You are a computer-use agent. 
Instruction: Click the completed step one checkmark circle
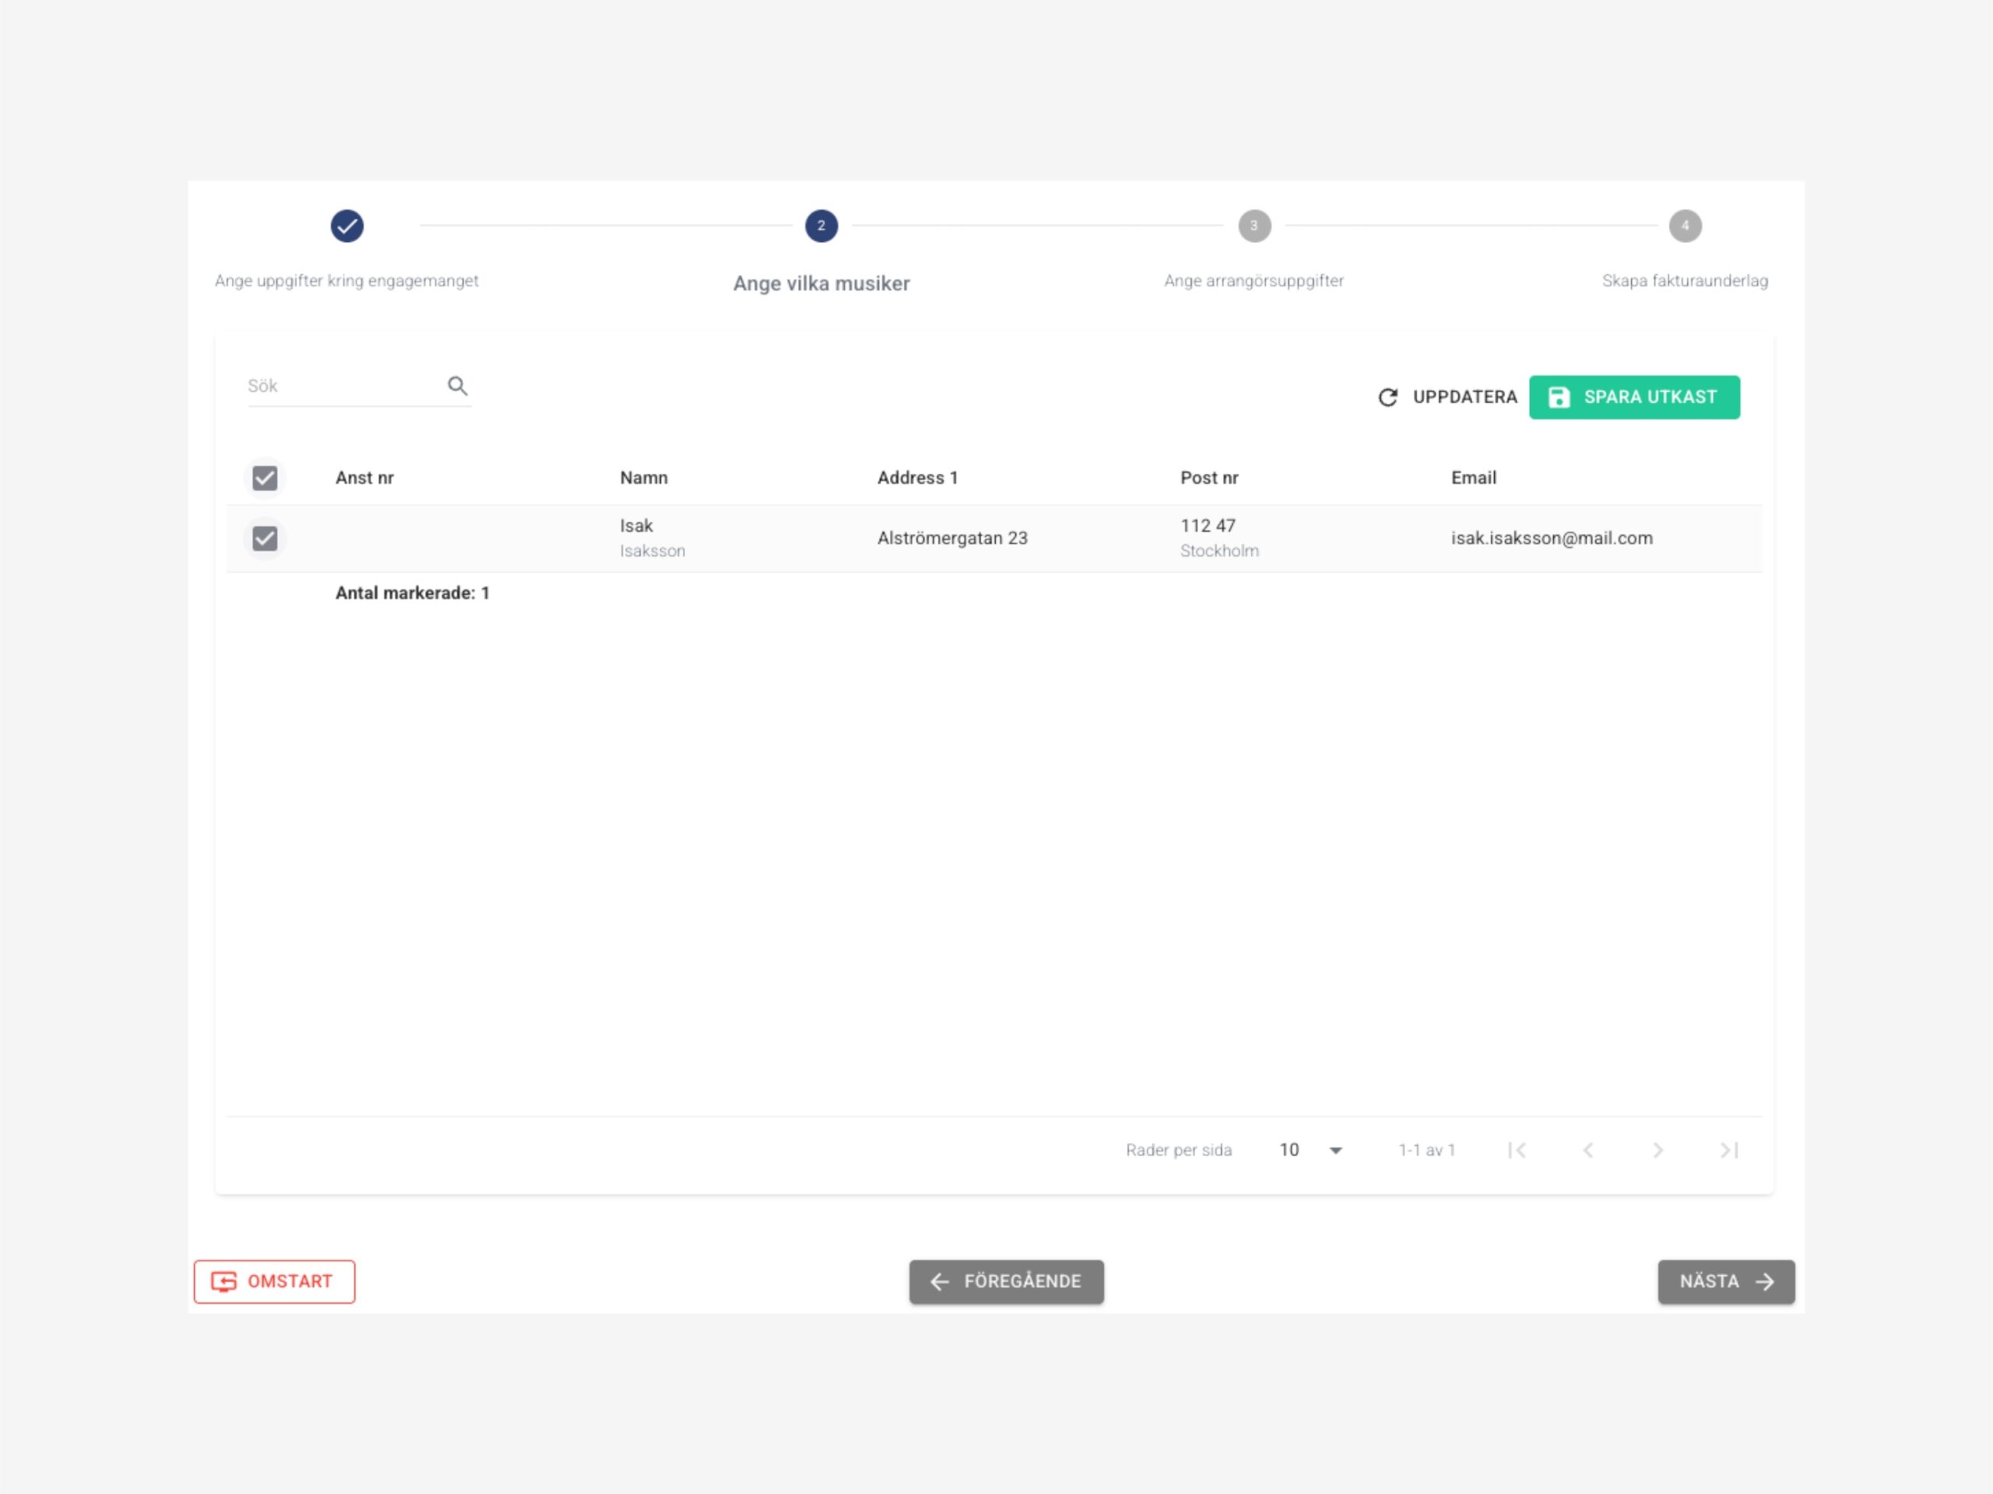(x=347, y=227)
